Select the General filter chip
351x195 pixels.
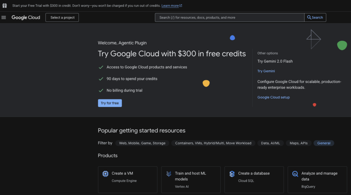tap(324, 143)
